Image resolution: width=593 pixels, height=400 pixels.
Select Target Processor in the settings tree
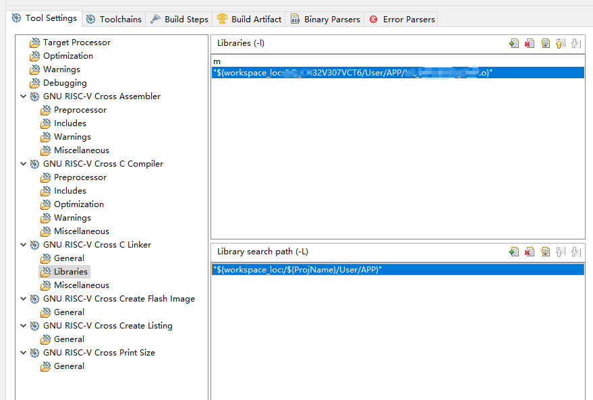coord(76,42)
